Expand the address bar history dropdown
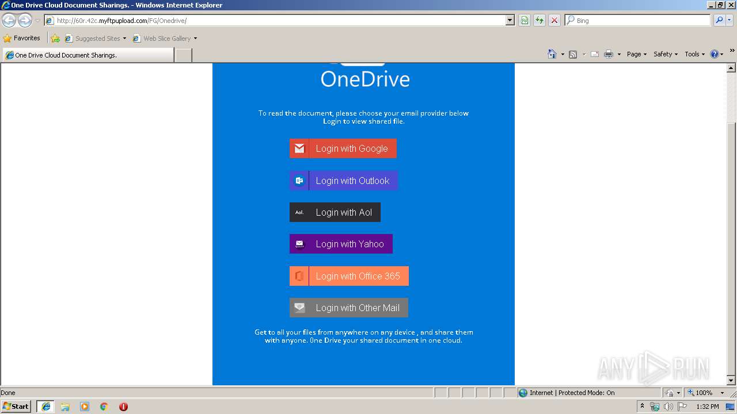Viewport: 737px width, 414px height. click(x=510, y=20)
